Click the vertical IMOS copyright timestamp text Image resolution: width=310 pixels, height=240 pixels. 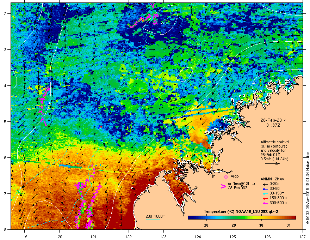coord(308,188)
